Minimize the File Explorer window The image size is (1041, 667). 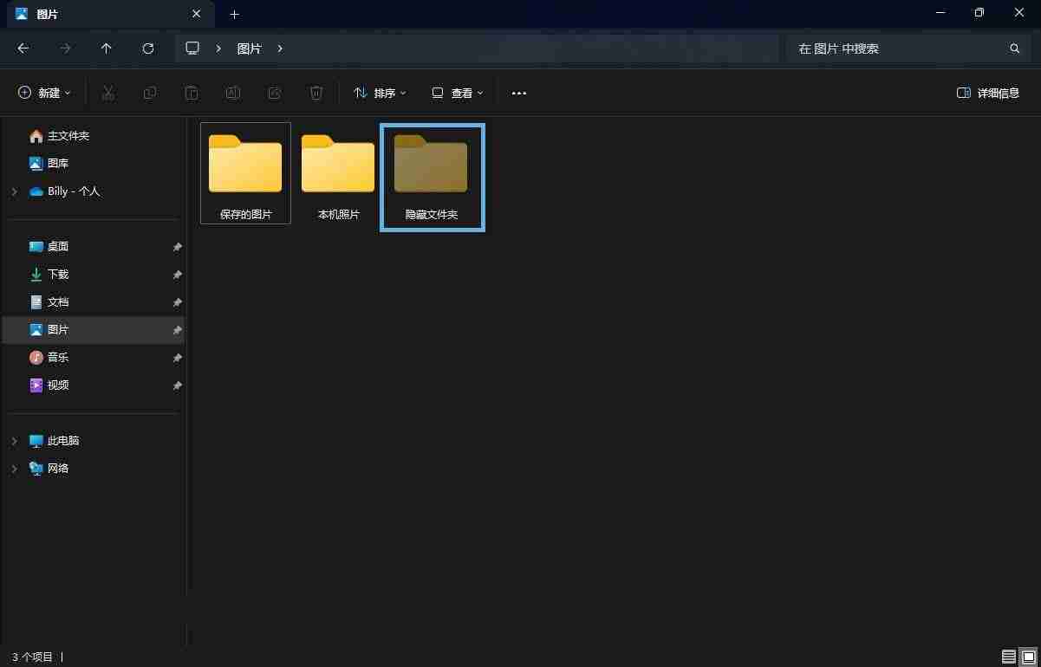click(x=940, y=13)
